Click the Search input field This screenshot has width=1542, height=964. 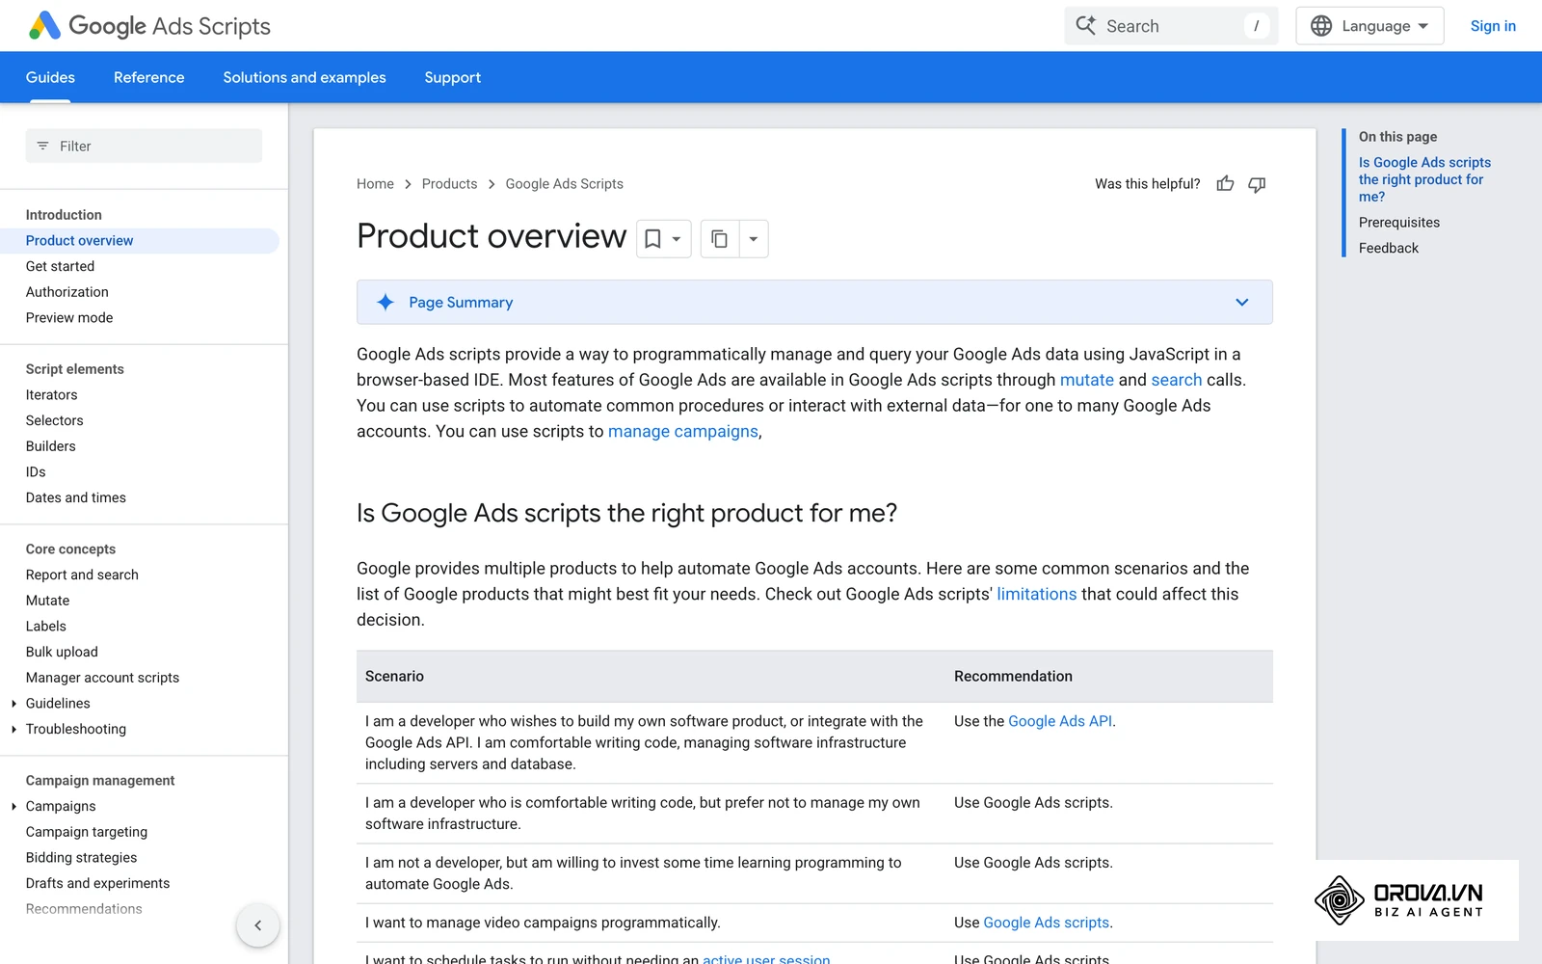[1171, 26]
